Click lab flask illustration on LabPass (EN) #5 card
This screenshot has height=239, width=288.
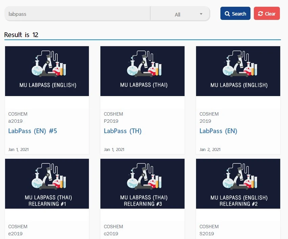(37, 69)
